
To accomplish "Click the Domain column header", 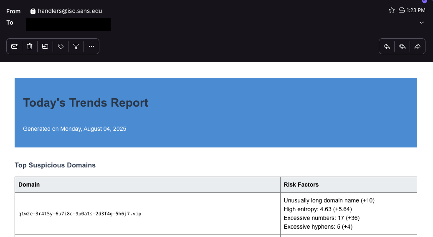I will pos(29,185).
